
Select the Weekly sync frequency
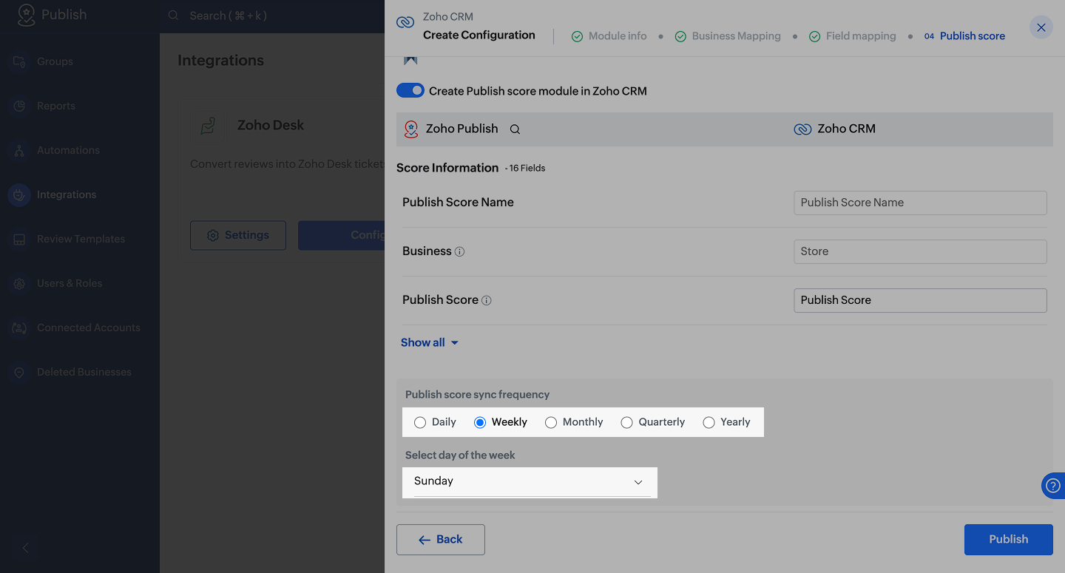480,422
